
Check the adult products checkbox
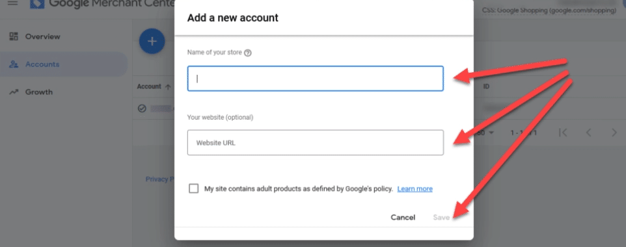coord(194,188)
